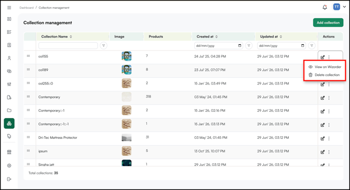This screenshot has width=350, height=190.
Task: Open more options for ipsum row
Action: click(329, 152)
